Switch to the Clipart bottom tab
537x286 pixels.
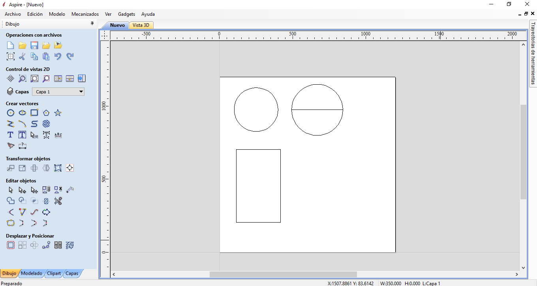click(x=54, y=273)
